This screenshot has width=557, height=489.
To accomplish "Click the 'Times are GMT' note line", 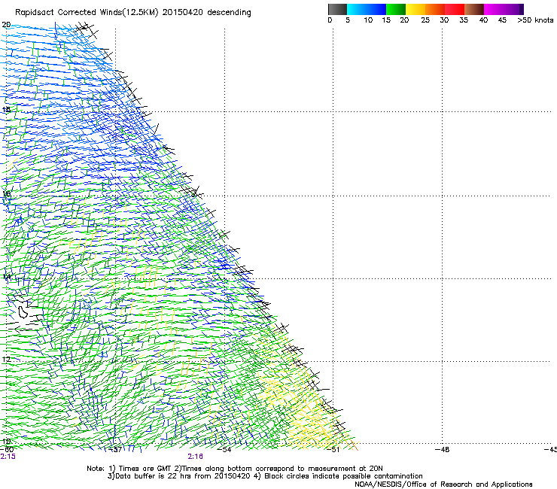I will [x=234, y=469].
